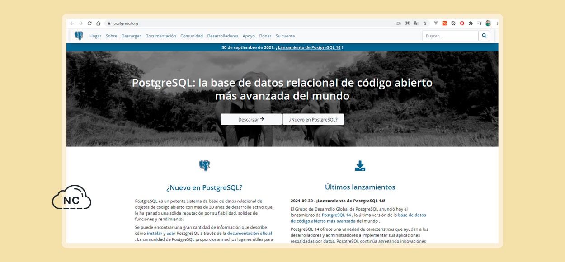
Task: Open the translate page icon
Action: pyautogui.click(x=416, y=23)
